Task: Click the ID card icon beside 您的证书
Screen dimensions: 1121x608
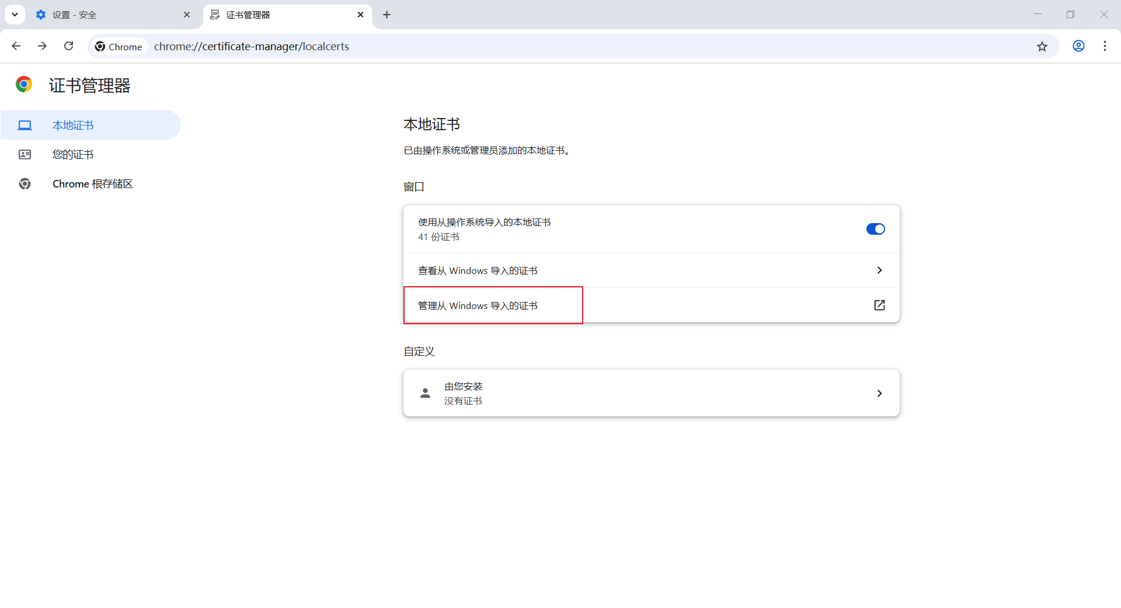Action: (x=25, y=154)
